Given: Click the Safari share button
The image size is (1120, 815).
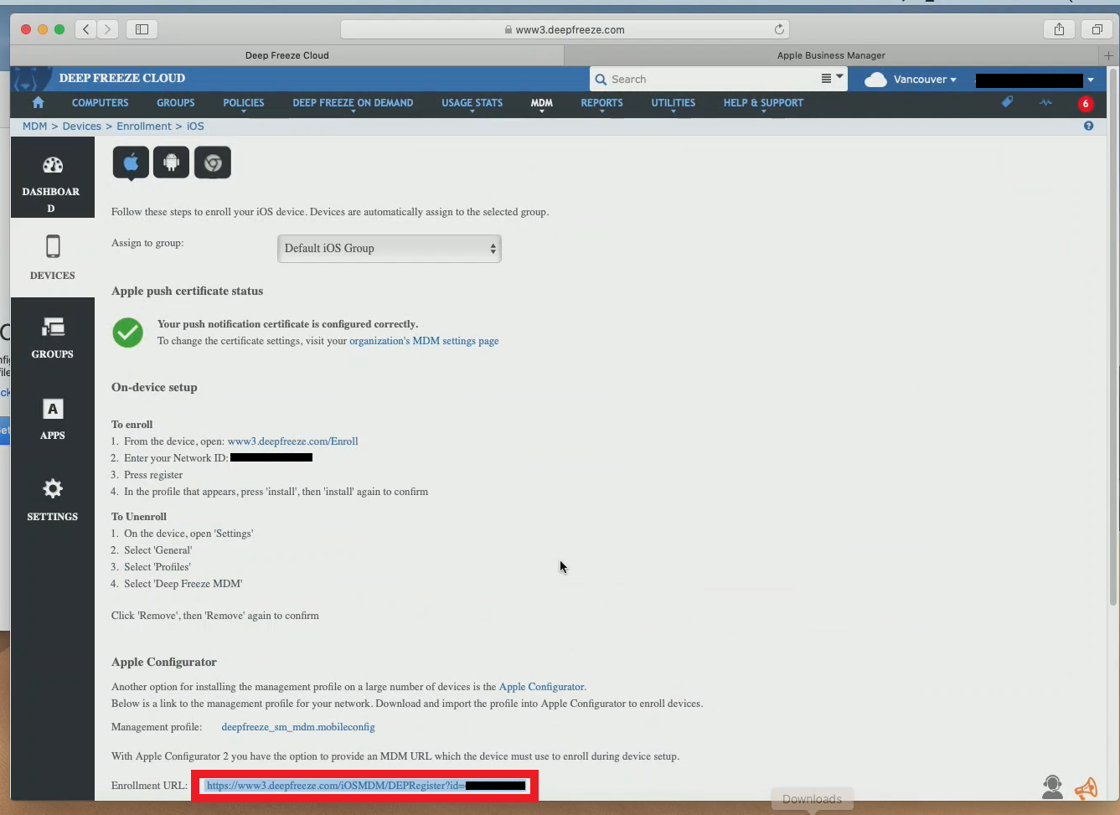Looking at the screenshot, I should coord(1059,29).
